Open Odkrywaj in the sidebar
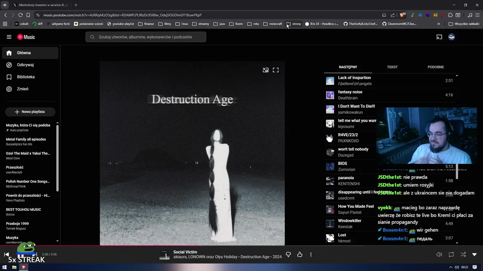The width and height of the screenshot is (483, 271). [30, 65]
